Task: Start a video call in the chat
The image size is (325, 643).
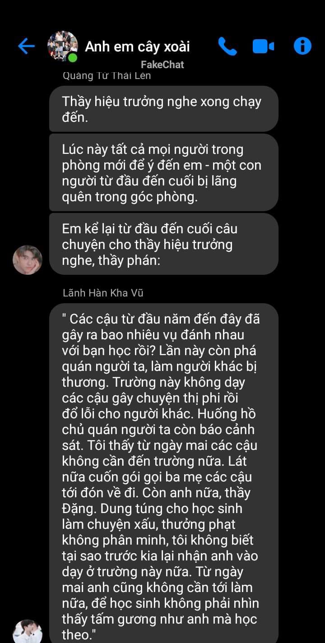Action: pyautogui.click(x=263, y=46)
